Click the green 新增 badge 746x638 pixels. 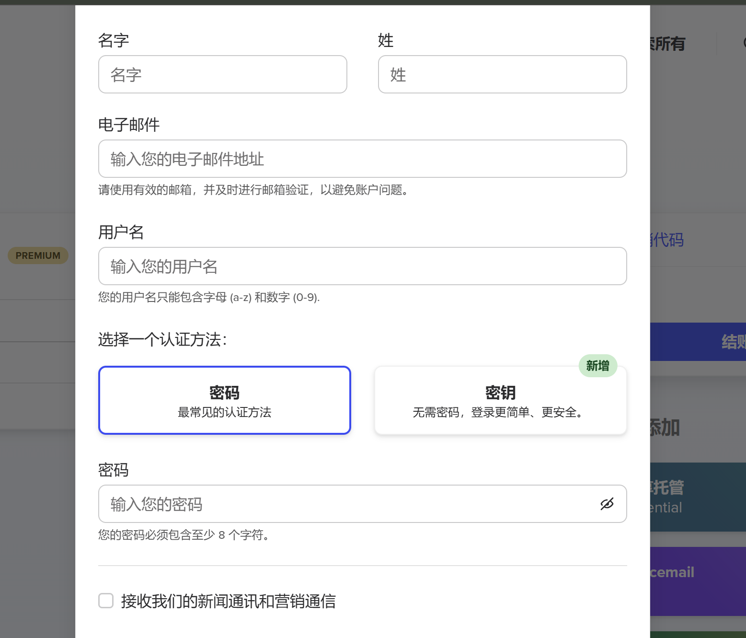click(597, 366)
